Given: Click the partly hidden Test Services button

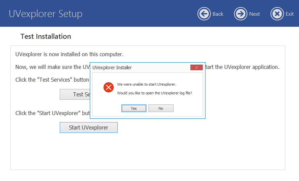Looking at the screenshot, I should tap(75, 94).
